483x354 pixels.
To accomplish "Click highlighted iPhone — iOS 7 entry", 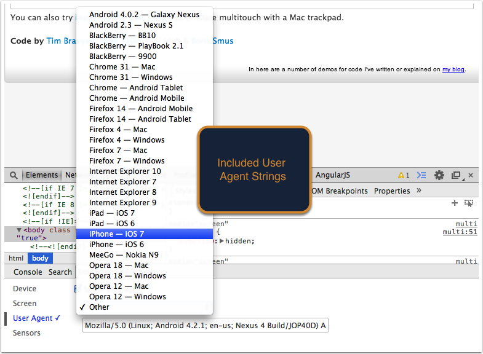I will coord(144,234).
